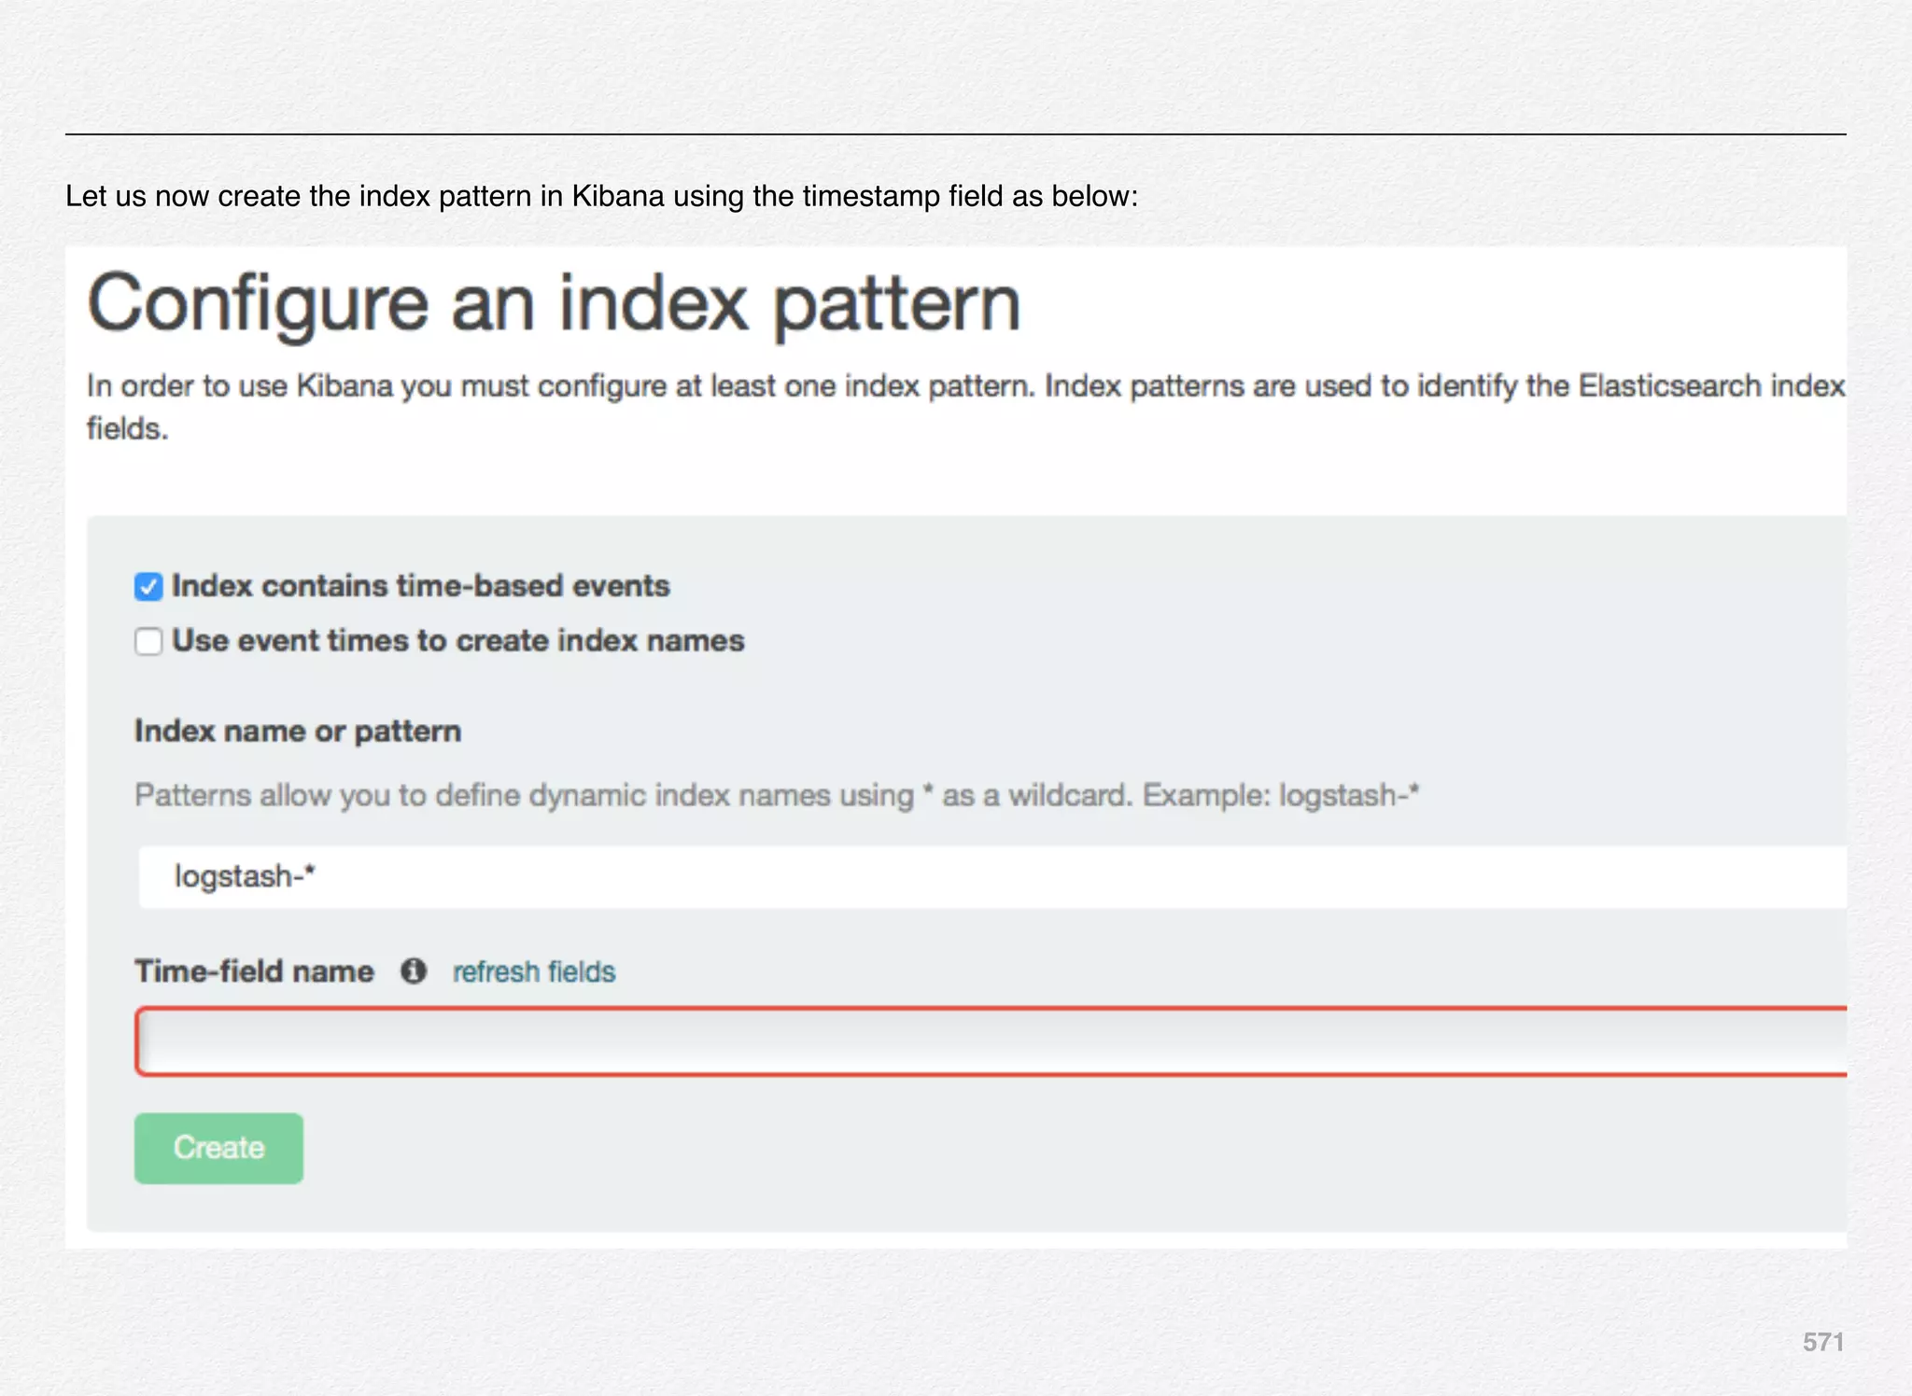The image size is (1912, 1396).
Task: Click the page number 571
Action: [1823, 1342]
